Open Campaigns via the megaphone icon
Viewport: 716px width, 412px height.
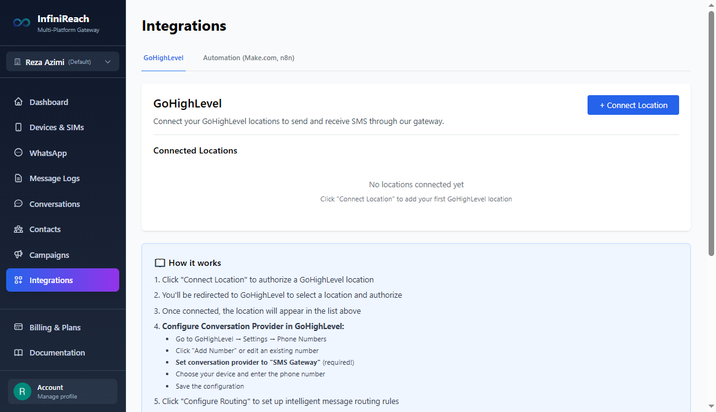point(19,255)
